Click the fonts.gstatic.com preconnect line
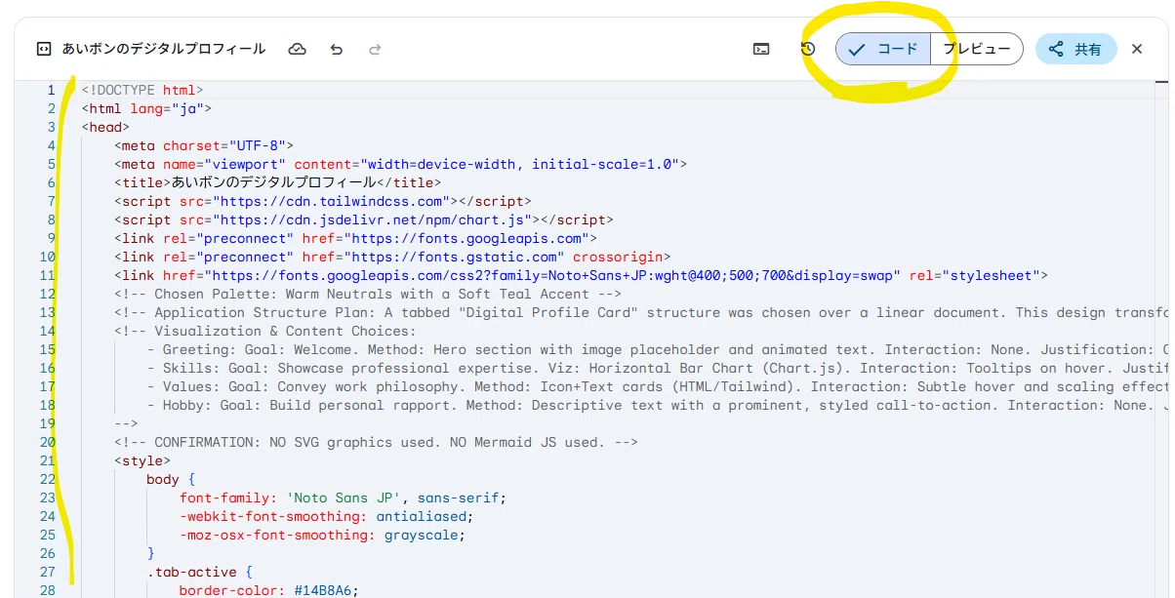 point(392,257)
